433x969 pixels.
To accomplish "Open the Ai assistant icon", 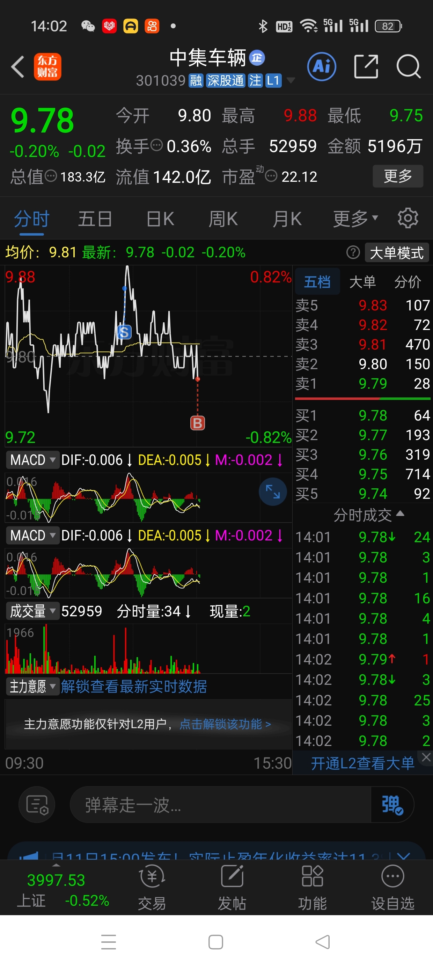I will pyautogui.click(x=322, y=67).
